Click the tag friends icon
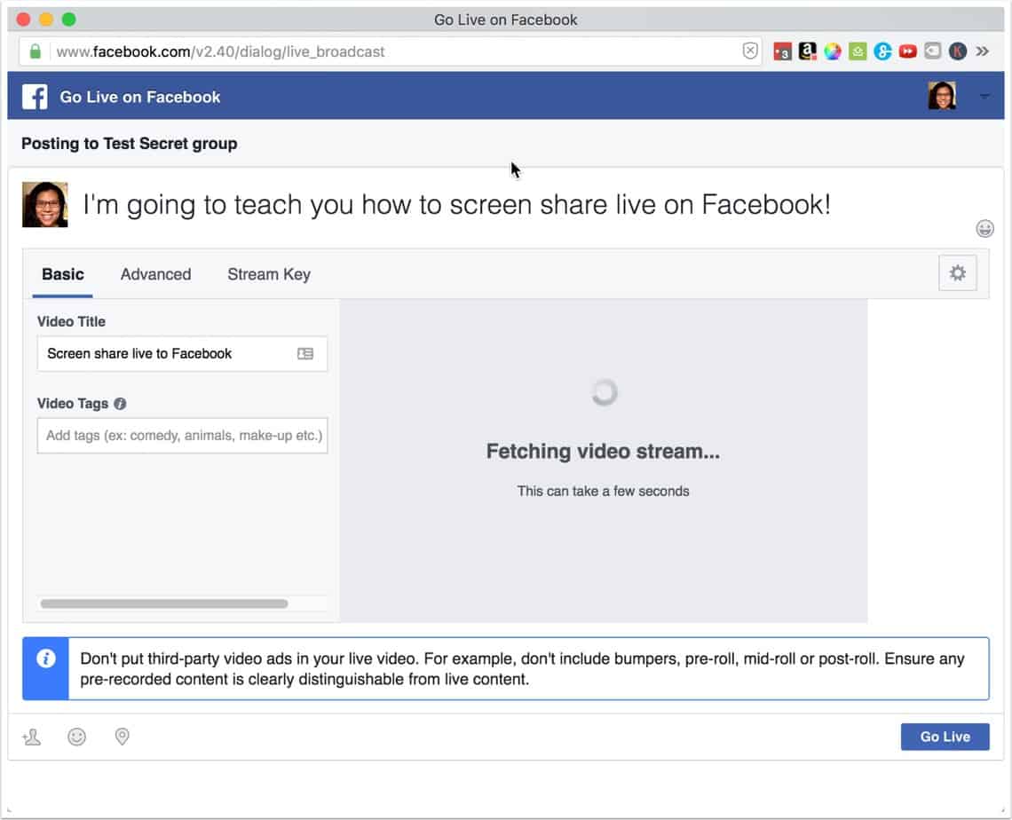This screenshot has height=820, width=1012. pyautogui.click(x=31, y=737)
